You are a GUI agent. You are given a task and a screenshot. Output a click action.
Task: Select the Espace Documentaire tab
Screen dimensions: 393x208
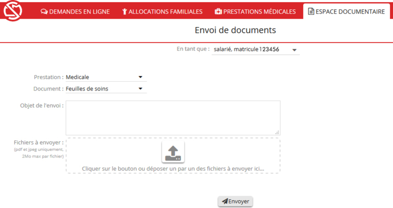point(346,11)
